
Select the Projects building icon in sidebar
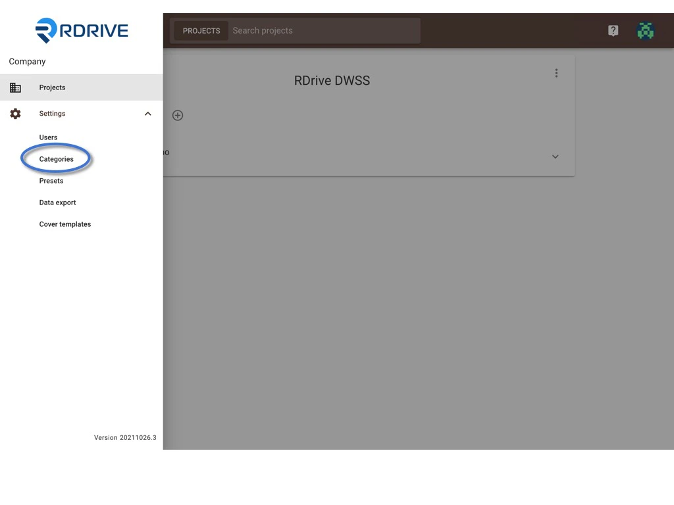pos(15,87)
